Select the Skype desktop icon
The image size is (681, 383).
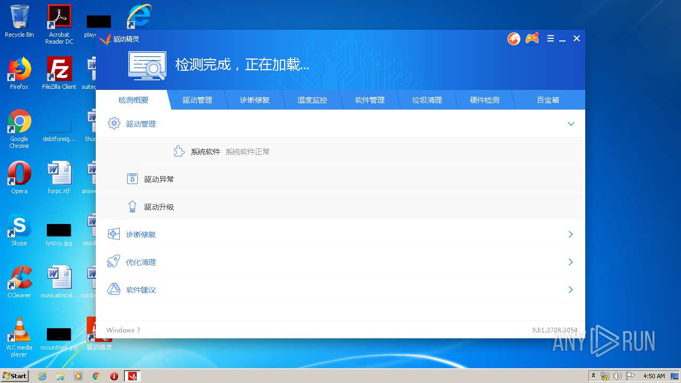(x=19, y=229)
